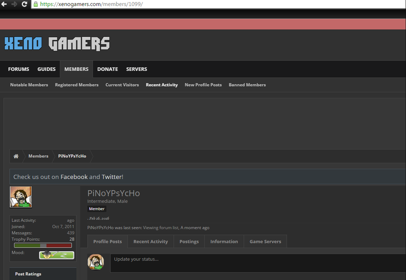Screen dimensions: 406x280
Task: Click the browser forward arrow
Action: tap(14, 4)
